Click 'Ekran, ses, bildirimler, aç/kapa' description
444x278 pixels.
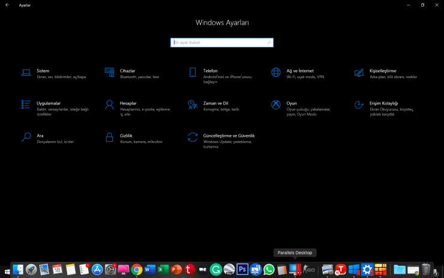[x=61, y=77]
